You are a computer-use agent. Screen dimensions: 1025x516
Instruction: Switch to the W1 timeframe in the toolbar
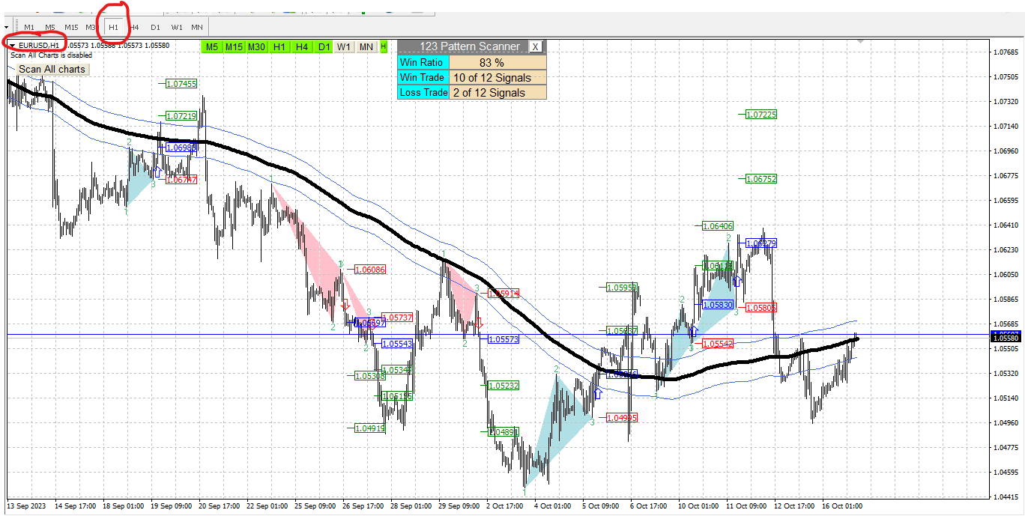tap(177, 27)
